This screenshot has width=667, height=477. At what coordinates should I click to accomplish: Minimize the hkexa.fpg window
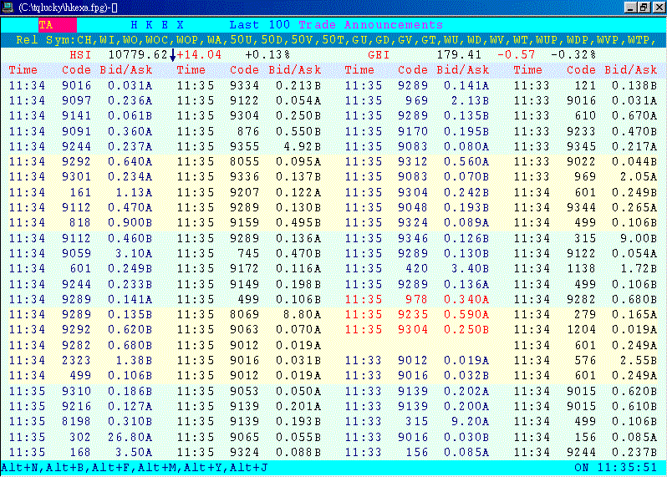pyautogui.click(x=630, y=8)
